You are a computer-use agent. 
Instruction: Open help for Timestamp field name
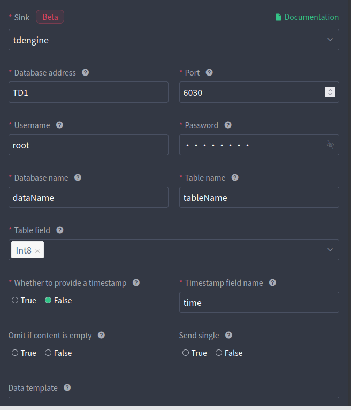[x=272, y=282]
